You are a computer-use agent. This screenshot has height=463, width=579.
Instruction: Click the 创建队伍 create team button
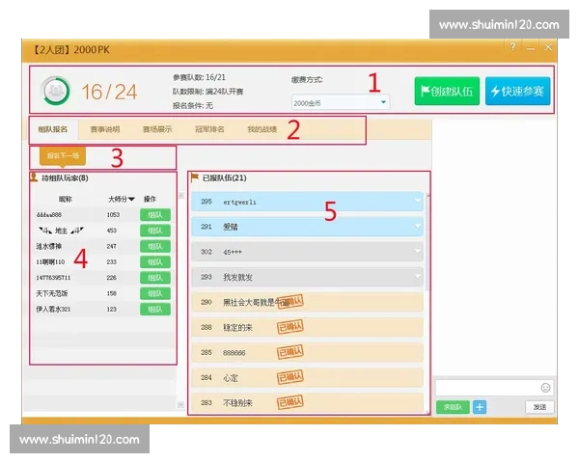447,91
